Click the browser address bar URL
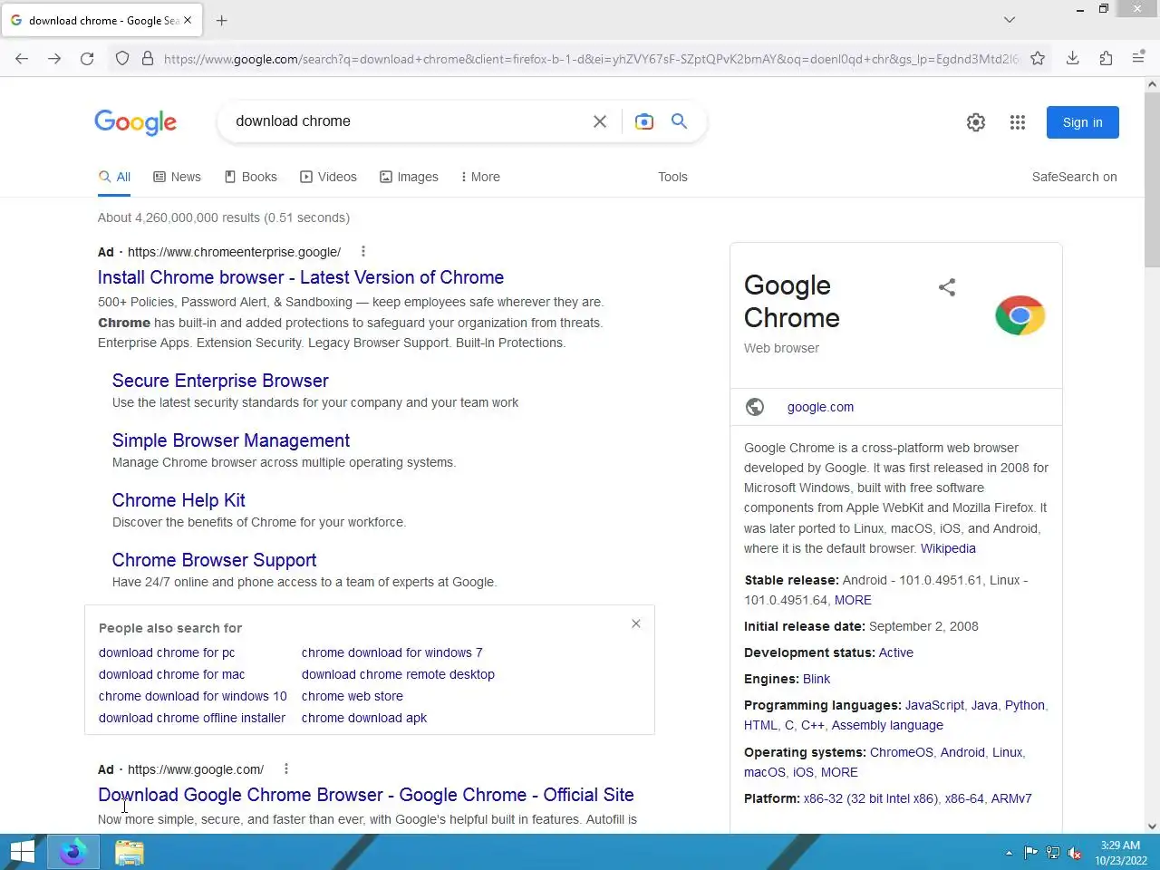The height and width of the screenshot is (870, 1160). click(x=591, y=59)
